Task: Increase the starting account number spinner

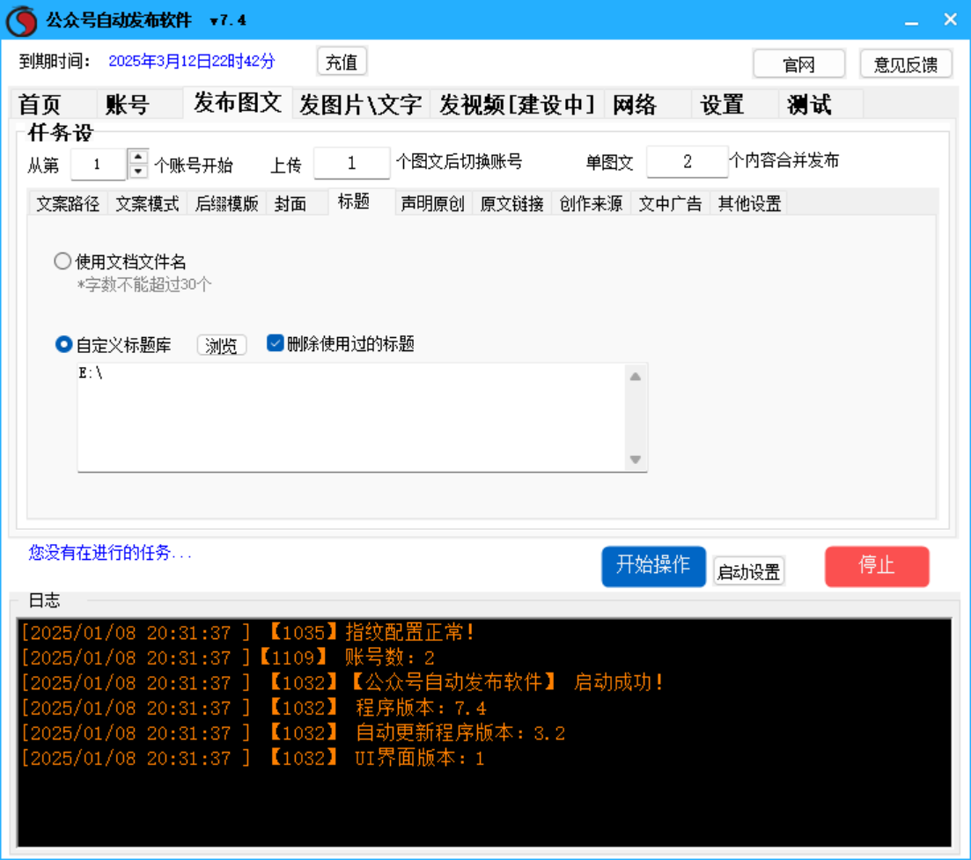Action: pyautogui.click(x=138, y=157)
